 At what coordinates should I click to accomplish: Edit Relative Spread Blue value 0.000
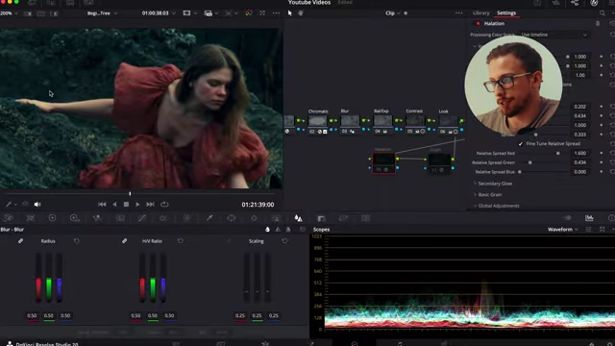tap(580, 172)
